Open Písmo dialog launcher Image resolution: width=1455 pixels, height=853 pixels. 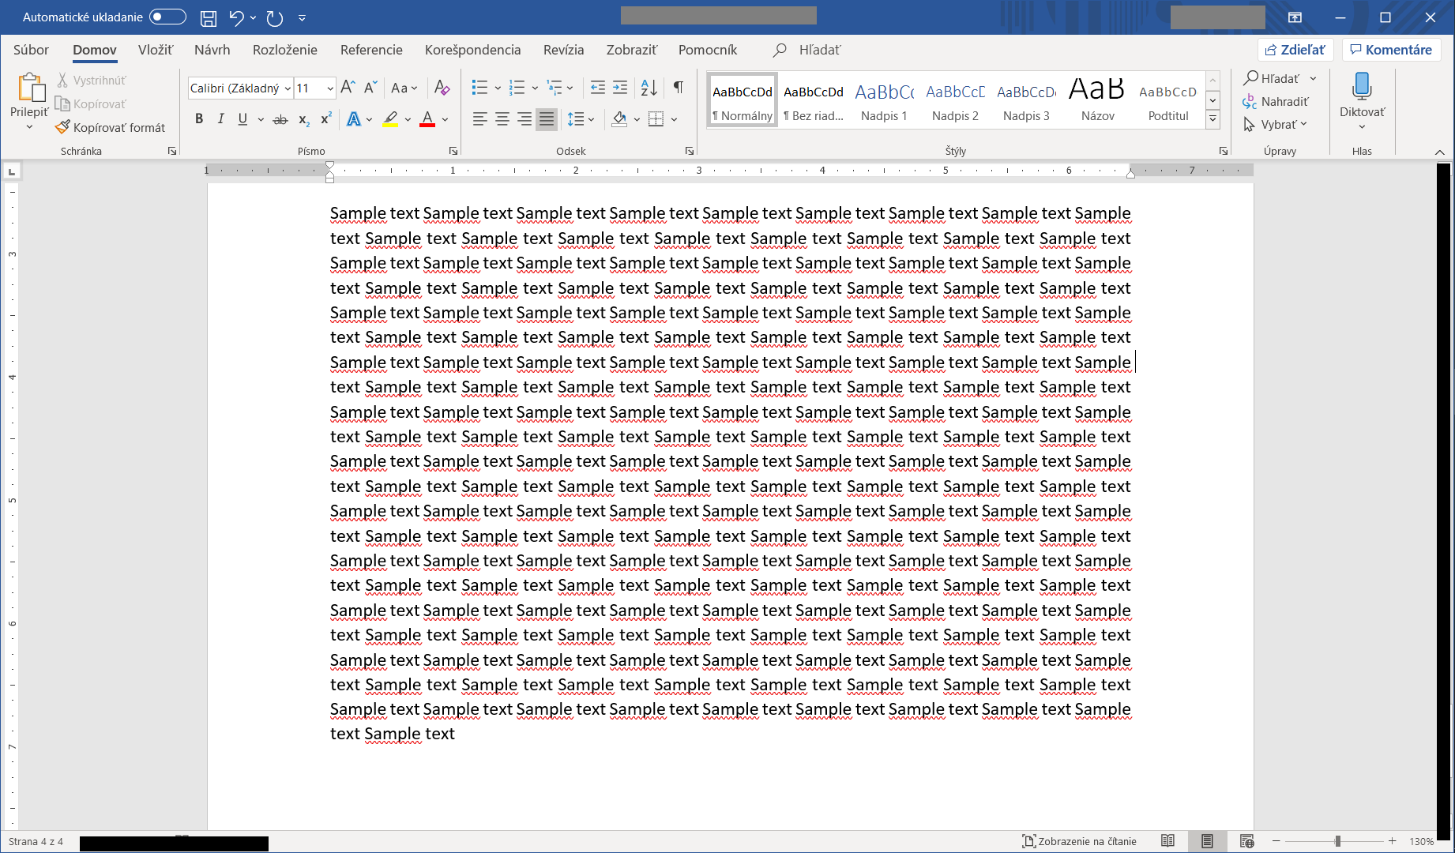coord(453,151)
